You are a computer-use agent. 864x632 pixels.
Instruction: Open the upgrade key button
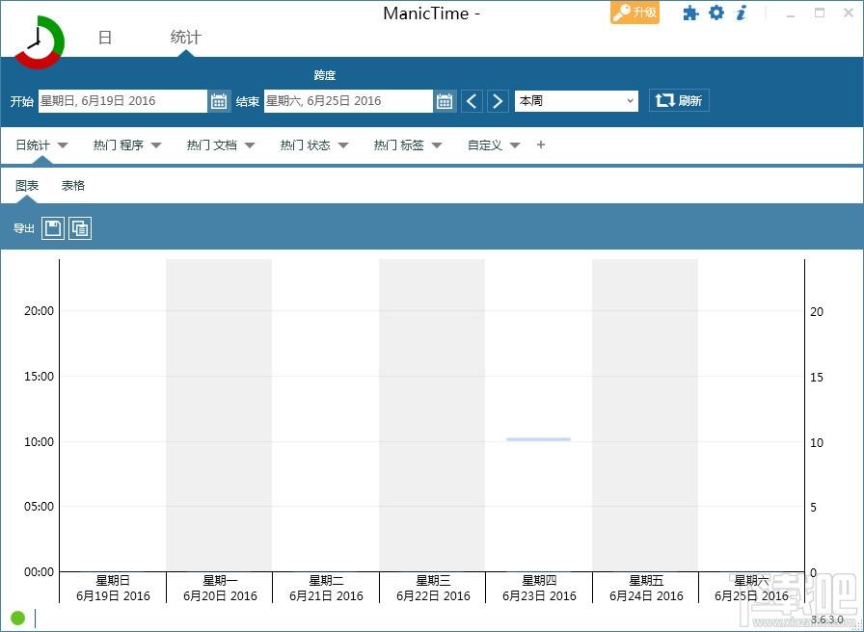(x=634, y=13)
